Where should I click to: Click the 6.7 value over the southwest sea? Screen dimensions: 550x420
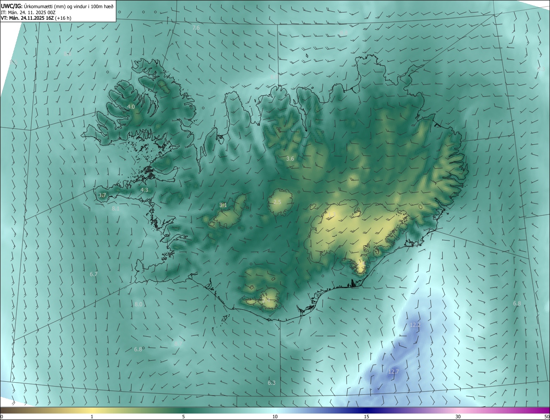click(x=94, y=274)
